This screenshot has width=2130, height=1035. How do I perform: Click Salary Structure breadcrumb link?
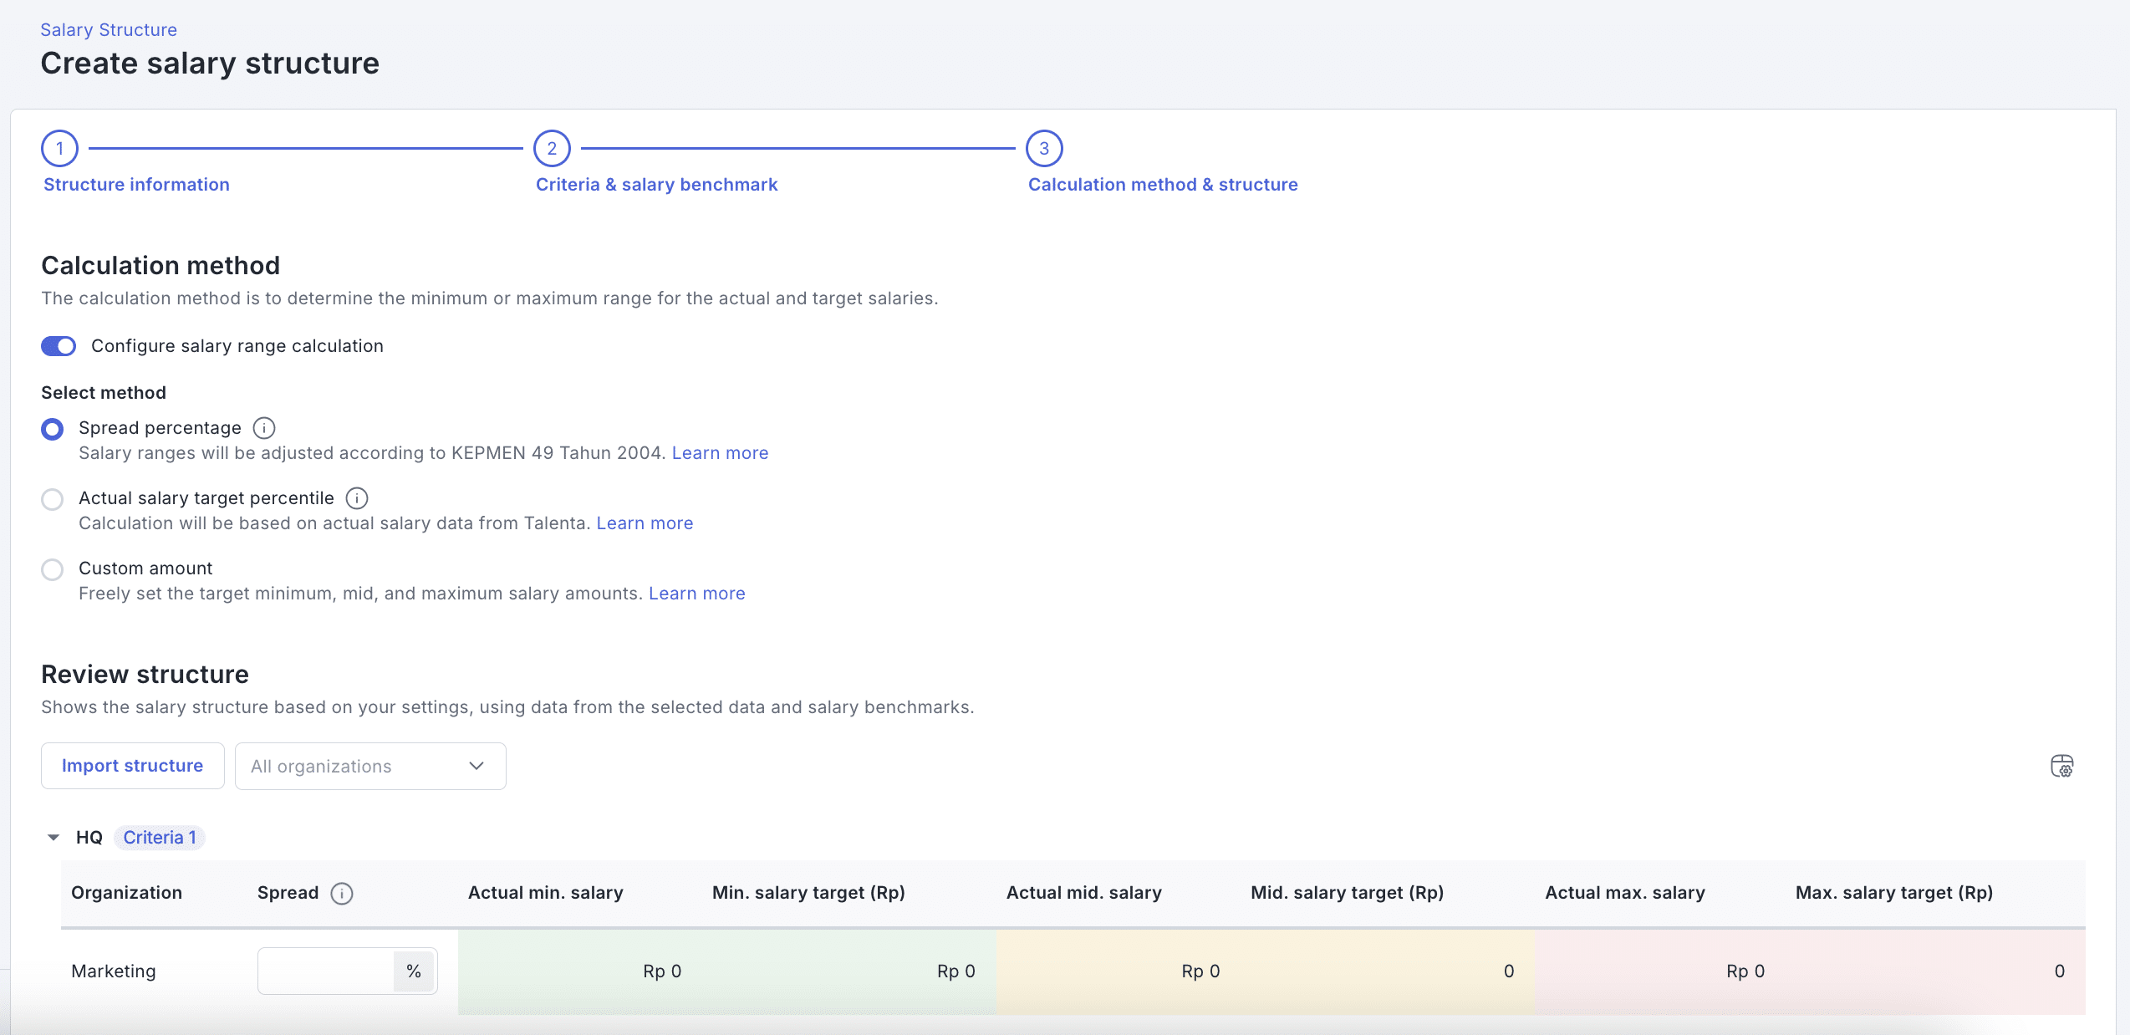coord(109,30)
